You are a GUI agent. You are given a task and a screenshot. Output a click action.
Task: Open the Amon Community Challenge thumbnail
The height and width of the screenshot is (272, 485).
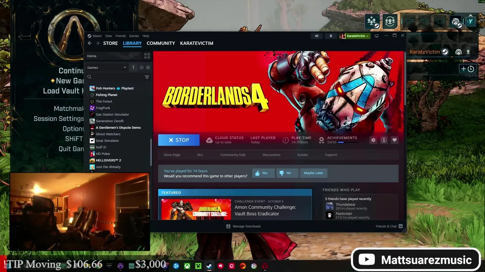[x=196, y=209]
